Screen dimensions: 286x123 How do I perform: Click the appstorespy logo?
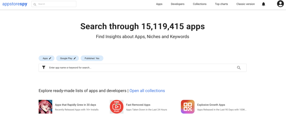[15, 4]
